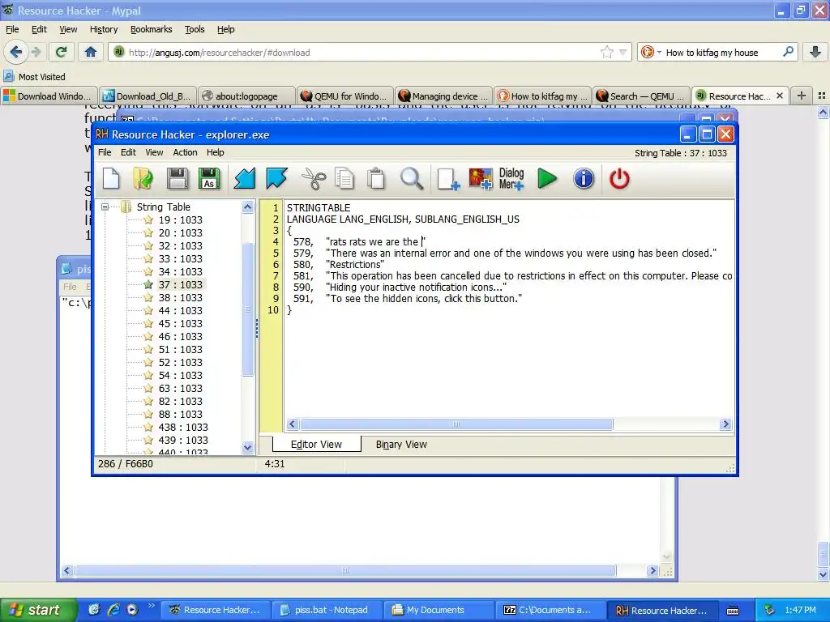Open the list all tabs button

822,96
